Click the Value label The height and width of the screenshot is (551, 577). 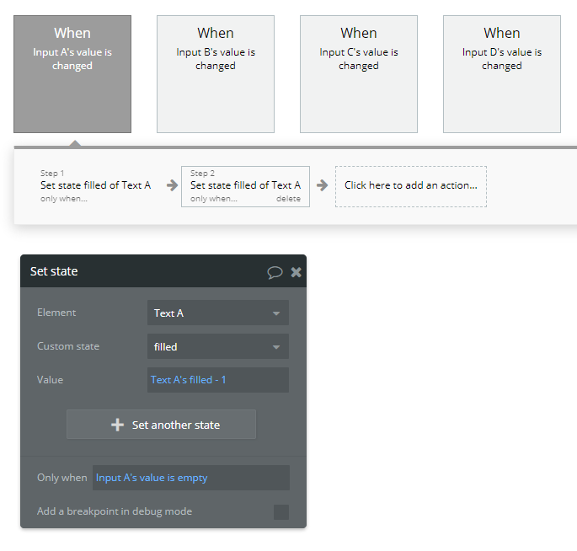50,380
